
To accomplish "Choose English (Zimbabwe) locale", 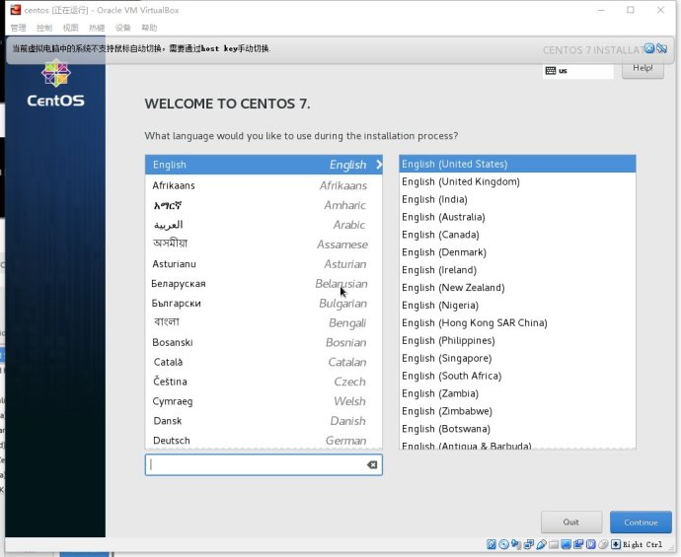I will click(x=517, y=411).
